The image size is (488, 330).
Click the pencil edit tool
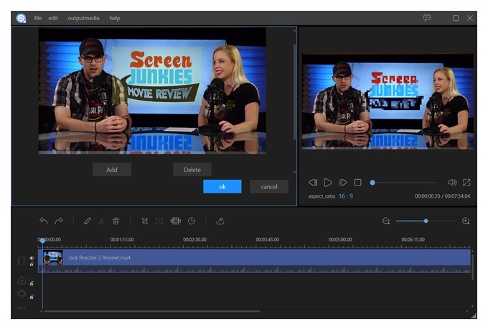[x=87, y=221]
